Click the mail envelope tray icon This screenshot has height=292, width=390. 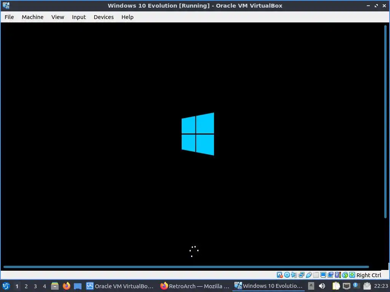[367, 286]
